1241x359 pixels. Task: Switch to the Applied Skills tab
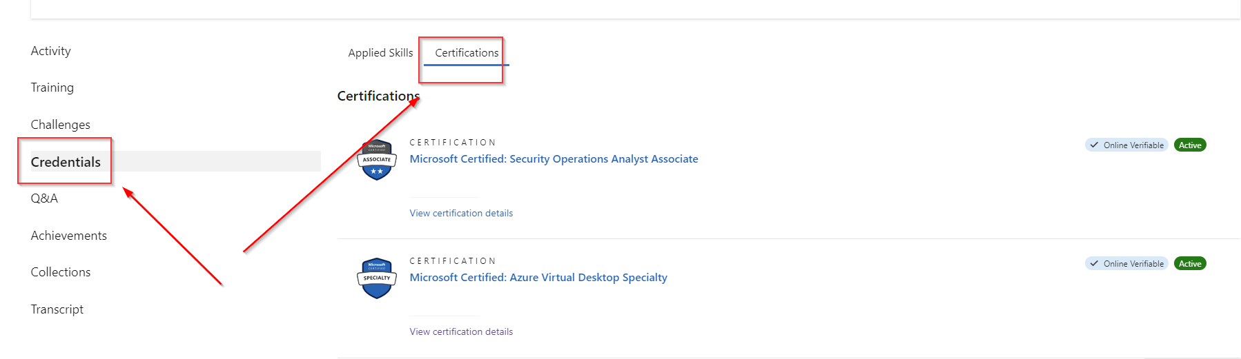pos(380,53)
